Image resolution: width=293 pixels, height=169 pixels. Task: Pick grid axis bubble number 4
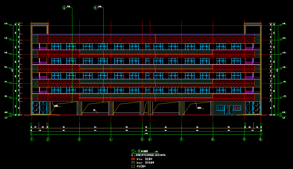[x=111, y=139]
